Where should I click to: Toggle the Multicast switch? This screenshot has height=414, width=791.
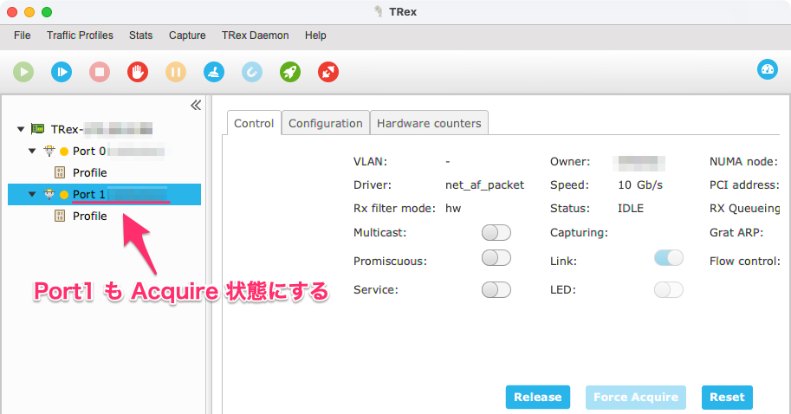point(496,232)
